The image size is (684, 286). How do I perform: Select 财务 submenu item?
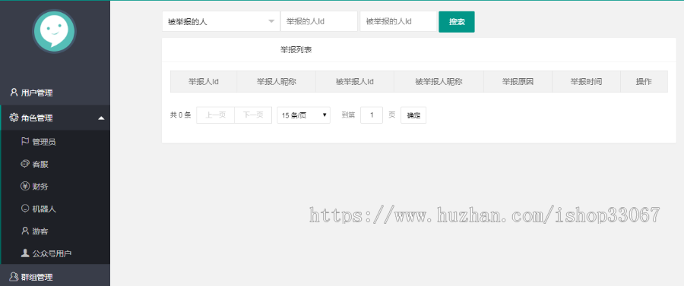click(x=55, y=187)
